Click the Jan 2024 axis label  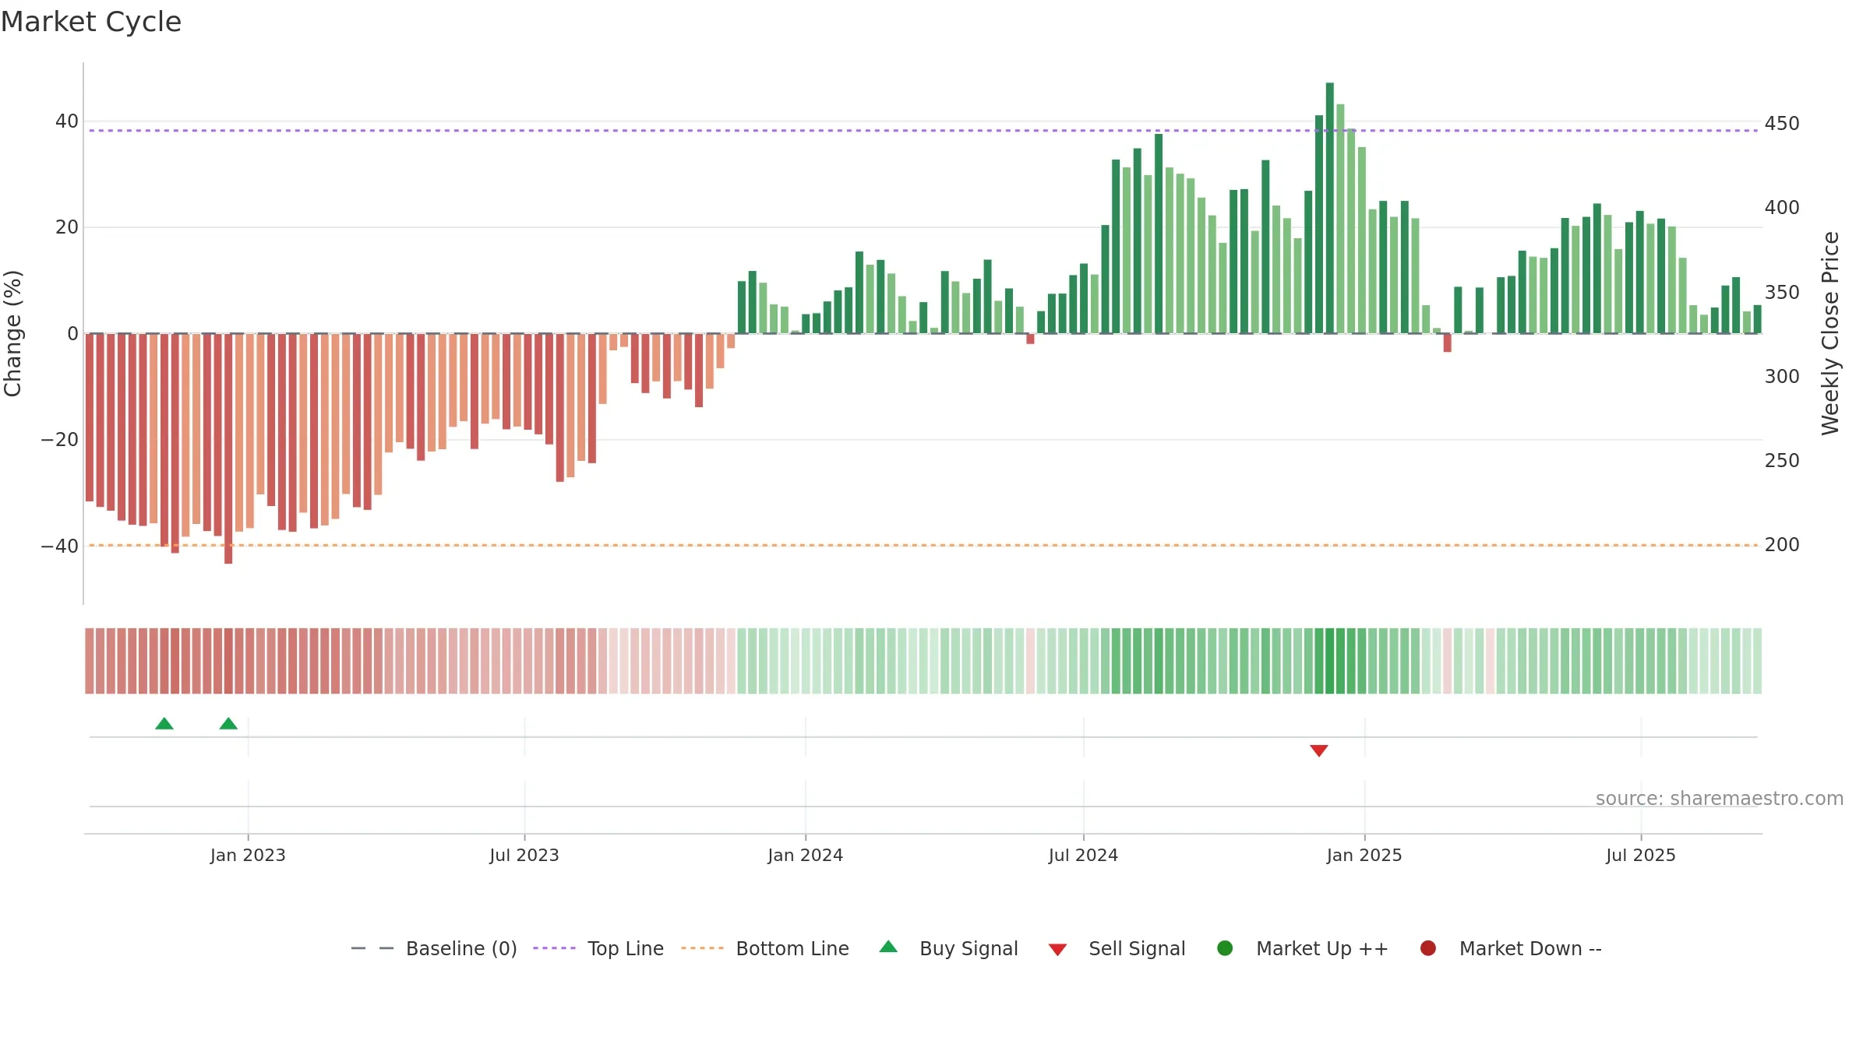click(x=806, y=855)
